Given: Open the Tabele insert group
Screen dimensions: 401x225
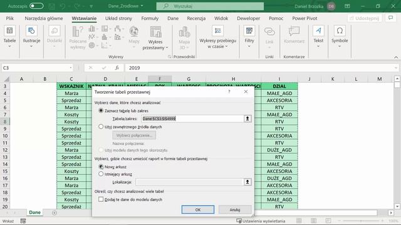Looking at the screenshot, I should click(x=9, y=37).
